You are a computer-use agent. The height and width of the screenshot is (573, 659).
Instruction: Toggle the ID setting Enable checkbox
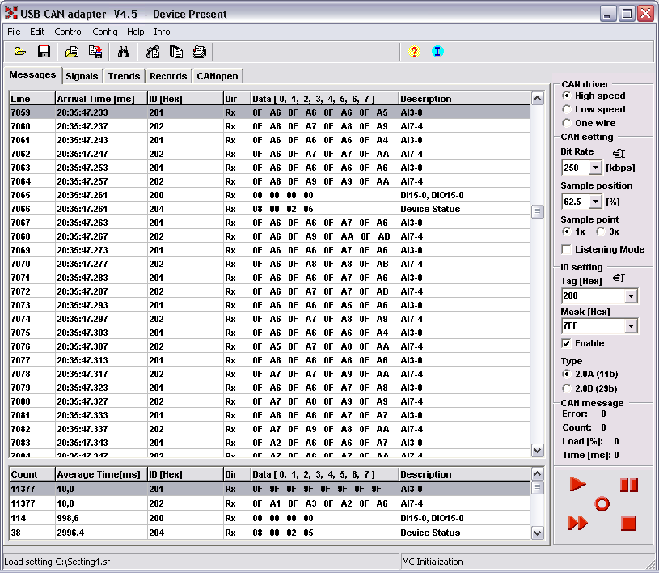pyautogui.click(x=567, y=343)
